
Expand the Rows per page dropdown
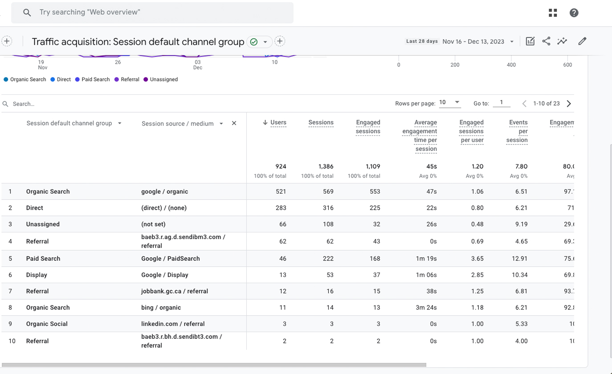click(x=449, y=102)
